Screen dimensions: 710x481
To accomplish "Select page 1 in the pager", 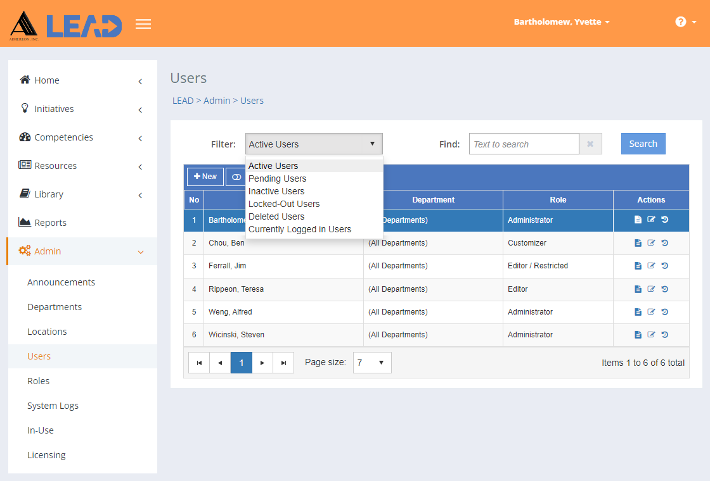I will coord(242,363).
